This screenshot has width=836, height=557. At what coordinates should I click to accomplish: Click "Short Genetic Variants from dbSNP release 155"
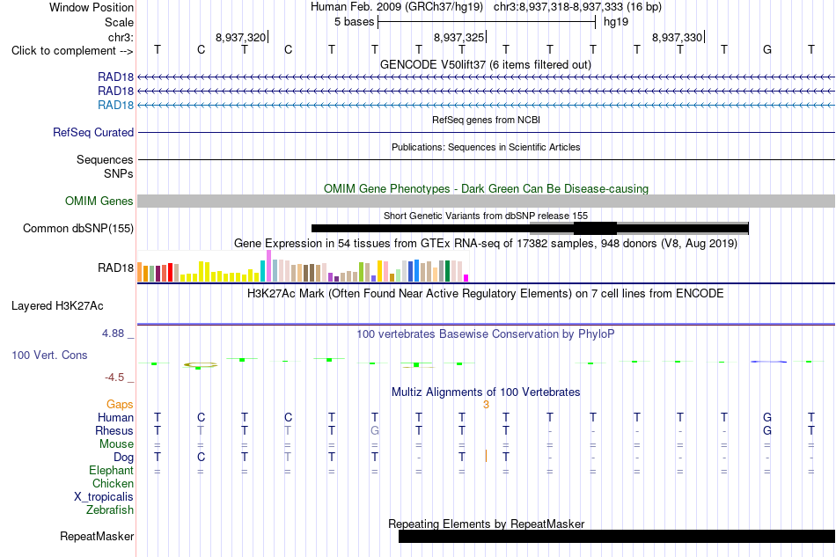(486, 216)
